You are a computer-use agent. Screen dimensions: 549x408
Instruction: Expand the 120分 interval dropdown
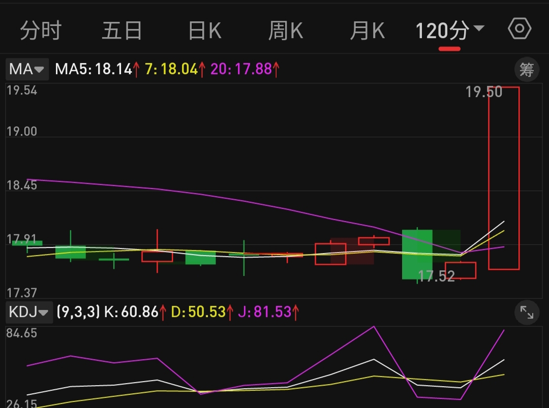(x=449, y=30)
